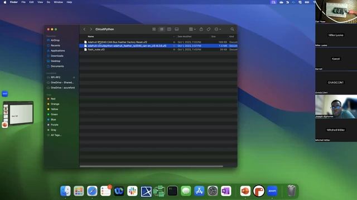Switch Finder to gallery view
357x200 pixels.
[x=177, y=29]
